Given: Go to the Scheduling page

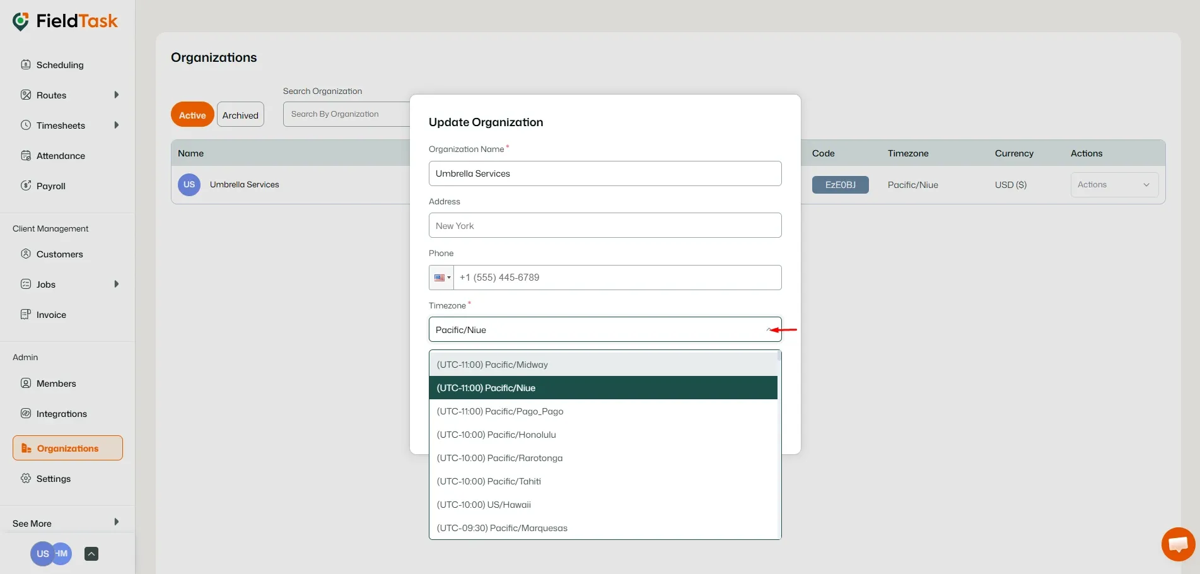Looking at the screenshot, I should 60,65.
